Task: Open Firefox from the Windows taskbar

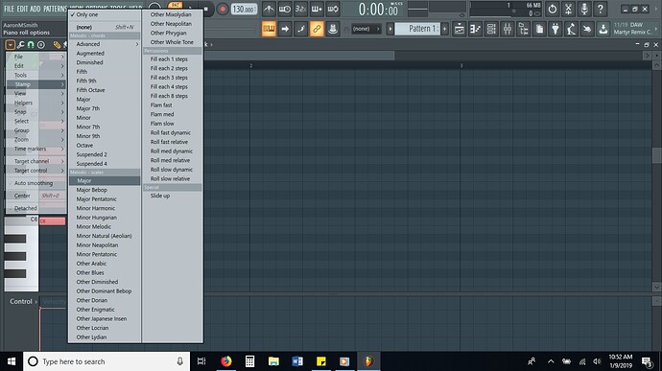Action: (x=226, y=361)
